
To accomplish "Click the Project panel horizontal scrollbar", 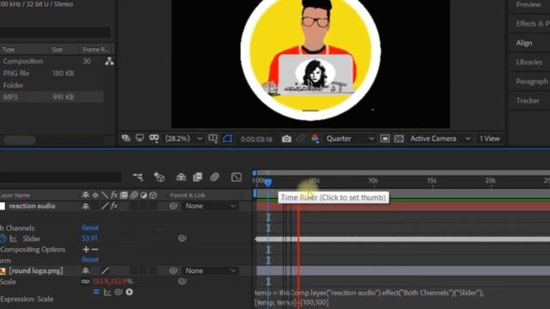I will [x=20, y=140].
